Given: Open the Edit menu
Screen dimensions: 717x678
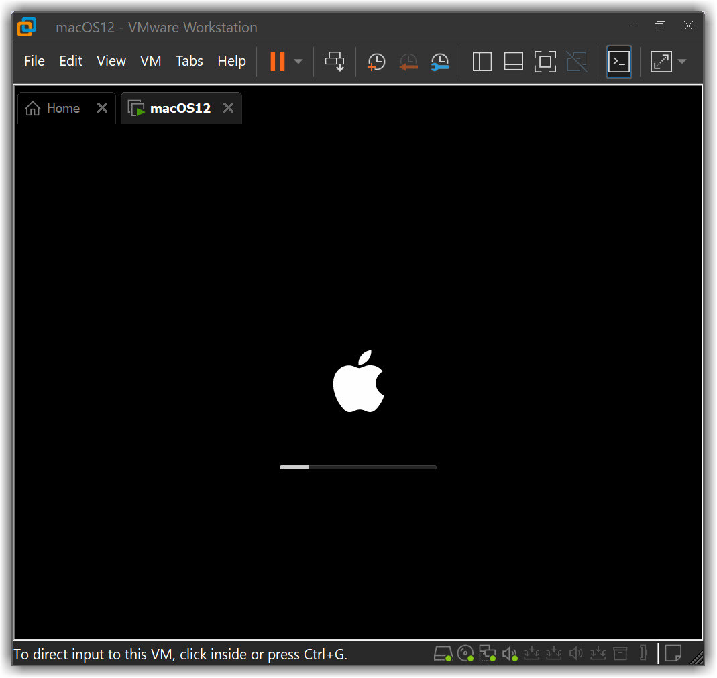Looking at the screenshot, I should [x=71, y=61].
